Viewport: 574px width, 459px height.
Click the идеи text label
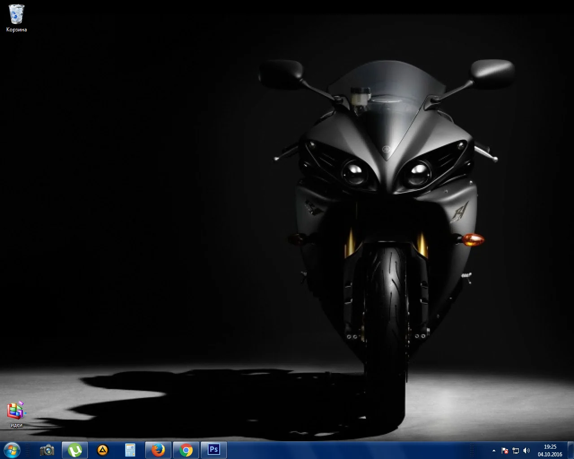coord(17,425)
